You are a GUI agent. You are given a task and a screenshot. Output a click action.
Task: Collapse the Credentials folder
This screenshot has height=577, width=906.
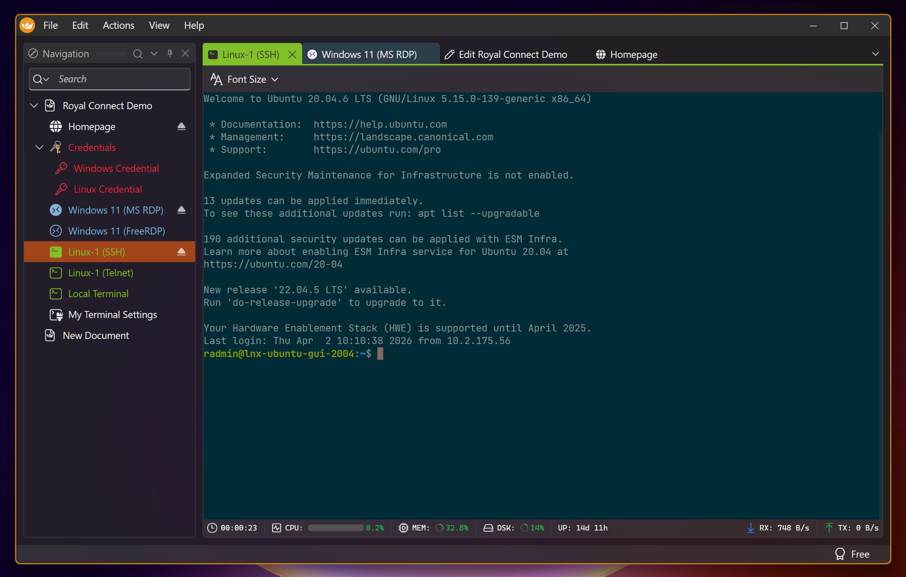click(x=39, y=147)
